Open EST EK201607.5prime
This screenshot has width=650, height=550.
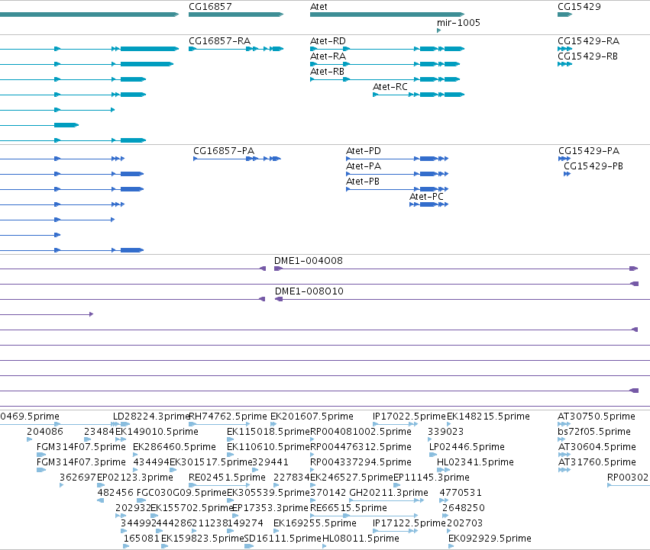click(312, 417)
